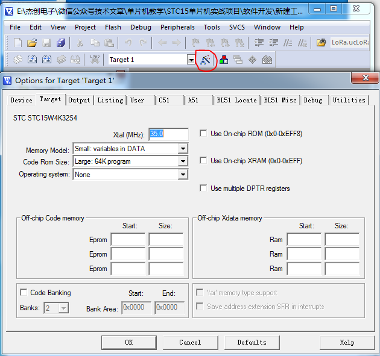Screen dimensions: 380x356
Task: Open the Memory Model dropdown
Action: coord(183,148)
